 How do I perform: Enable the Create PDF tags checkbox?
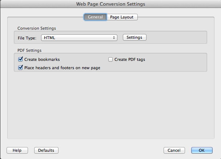pyautogui.click(x=111, y=59)
